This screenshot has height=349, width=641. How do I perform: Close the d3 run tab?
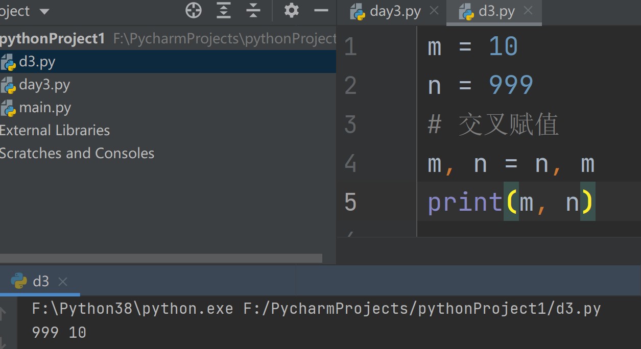click(63, 282)
